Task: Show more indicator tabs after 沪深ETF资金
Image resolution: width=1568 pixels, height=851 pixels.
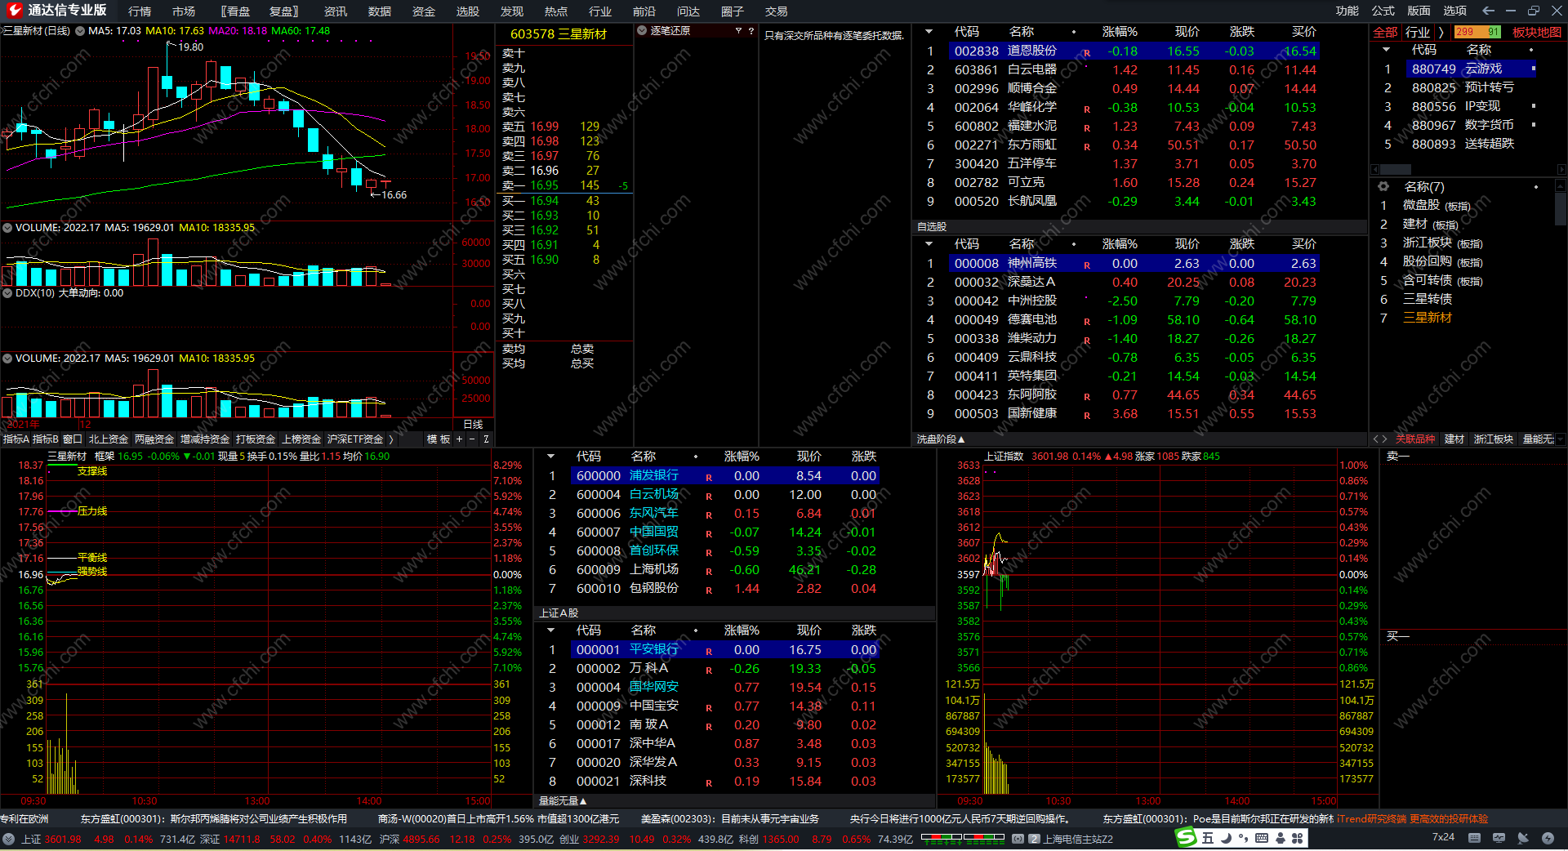Action: pyautogui.click(x=391, y=439)
